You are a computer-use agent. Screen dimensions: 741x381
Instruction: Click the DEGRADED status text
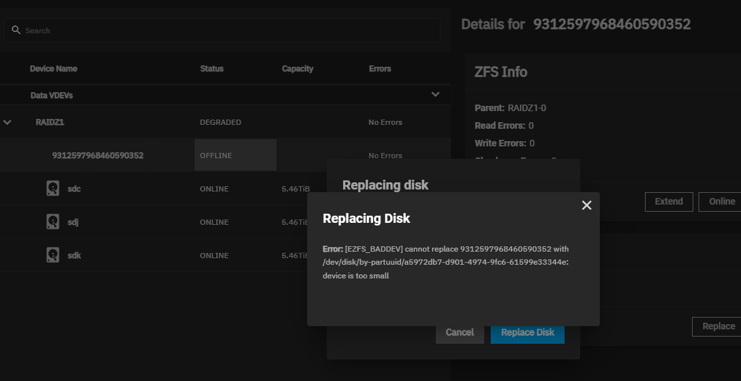point(220,122)
